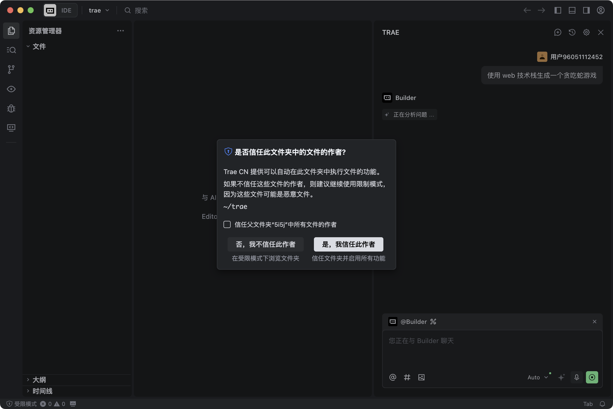This screenshot has width=613, height=409.
Task: Open the Auto model dropdown
Action: click(x=538, y=377)
